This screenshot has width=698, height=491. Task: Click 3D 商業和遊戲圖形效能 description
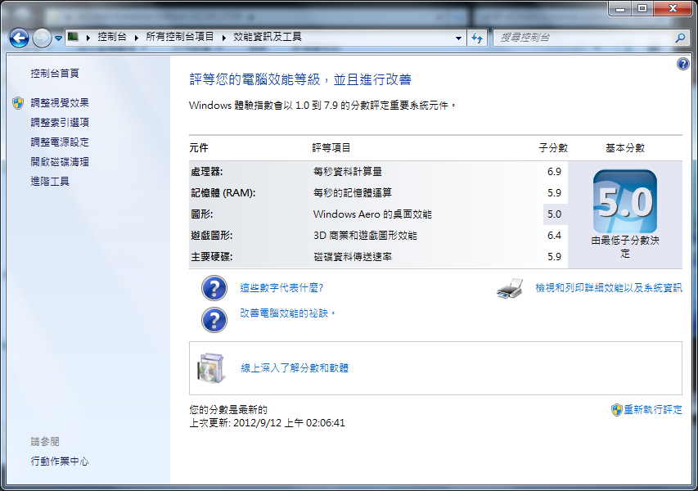[x=366, y=236]
